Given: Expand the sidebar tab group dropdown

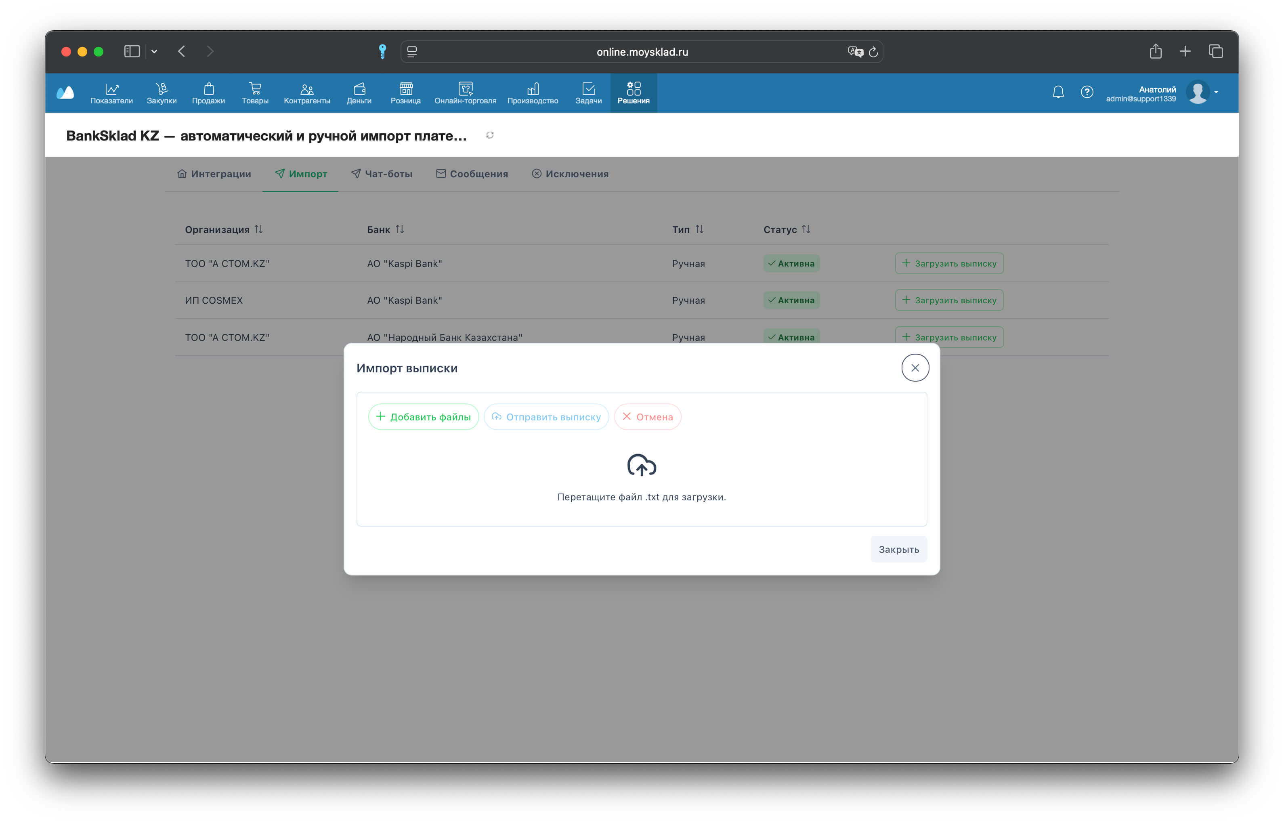Looking at the screenshot, I should (154, 51).
